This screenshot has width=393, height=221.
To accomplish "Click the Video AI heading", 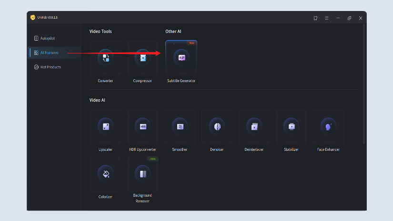I will [x=97, y=100].
